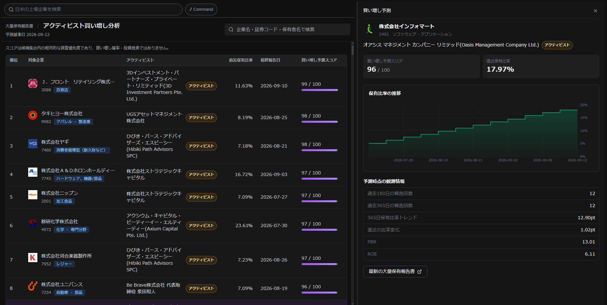This screenshot has width=607, height=305.
Task: Select 綜研化学株式会社 row name
Action: (x=60, y=222)
